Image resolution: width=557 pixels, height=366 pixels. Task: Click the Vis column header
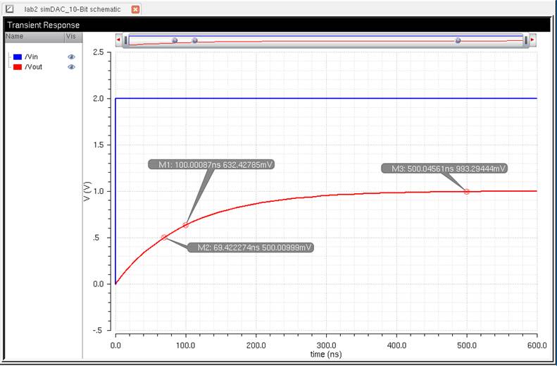[70, 35]
